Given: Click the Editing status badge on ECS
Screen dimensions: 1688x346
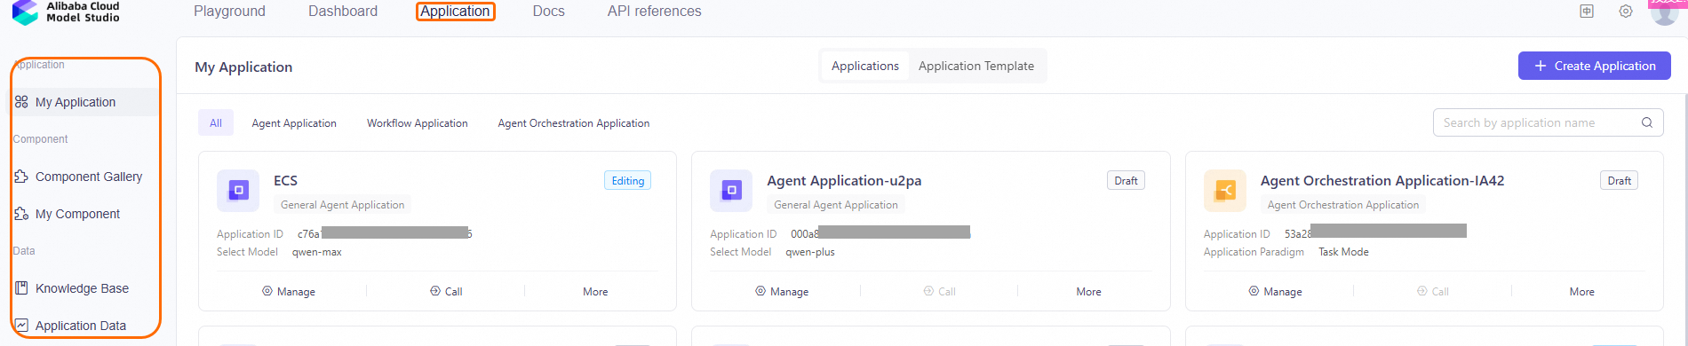Looking at the screenshot, I should pos(627,180).
